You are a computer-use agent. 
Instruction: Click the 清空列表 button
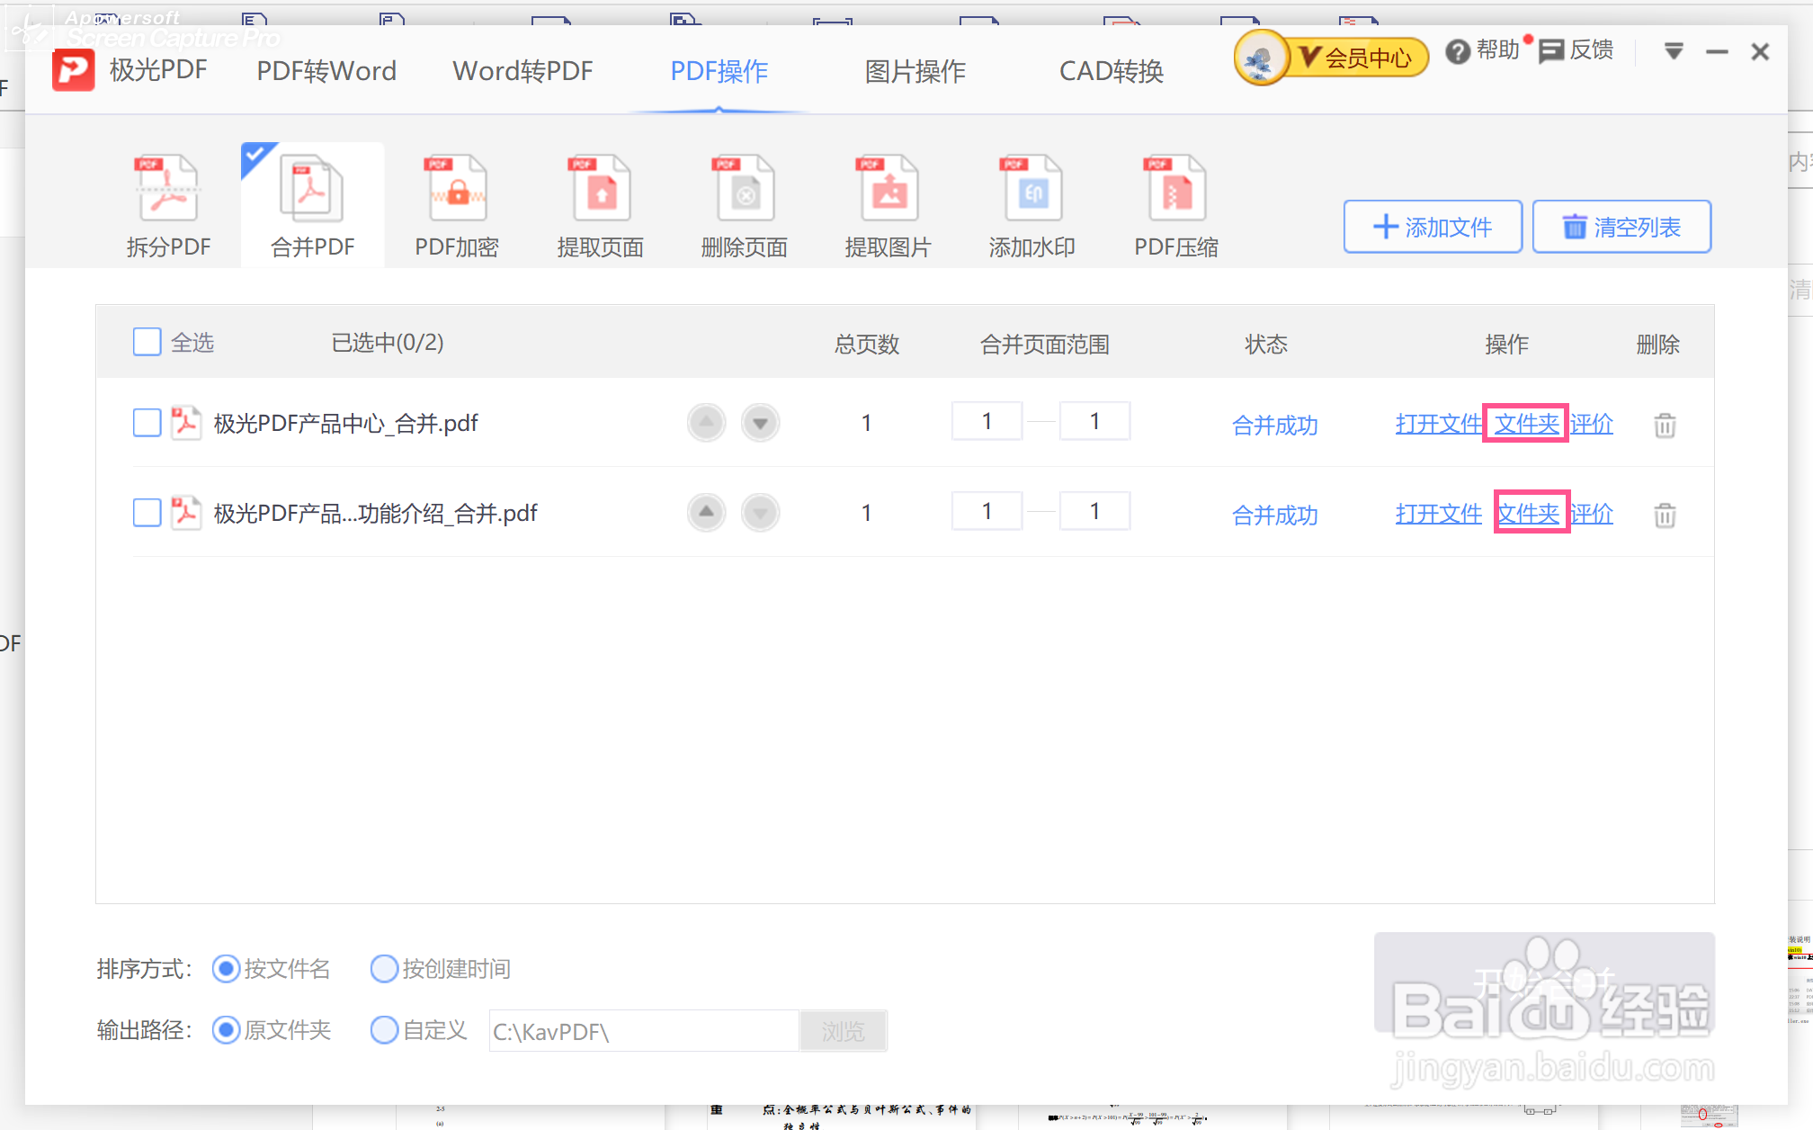point(1621,227)
